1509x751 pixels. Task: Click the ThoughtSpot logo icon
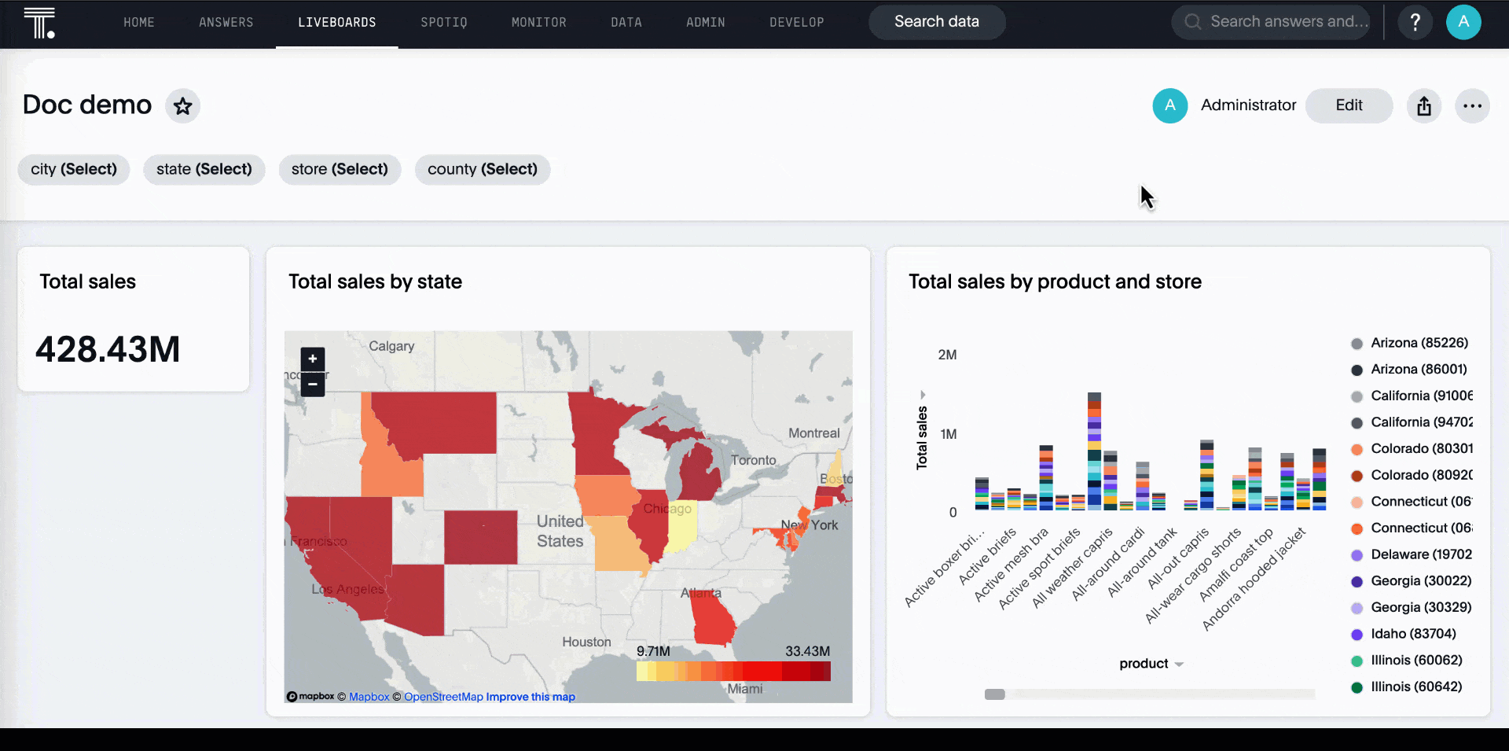coord(39,23)
